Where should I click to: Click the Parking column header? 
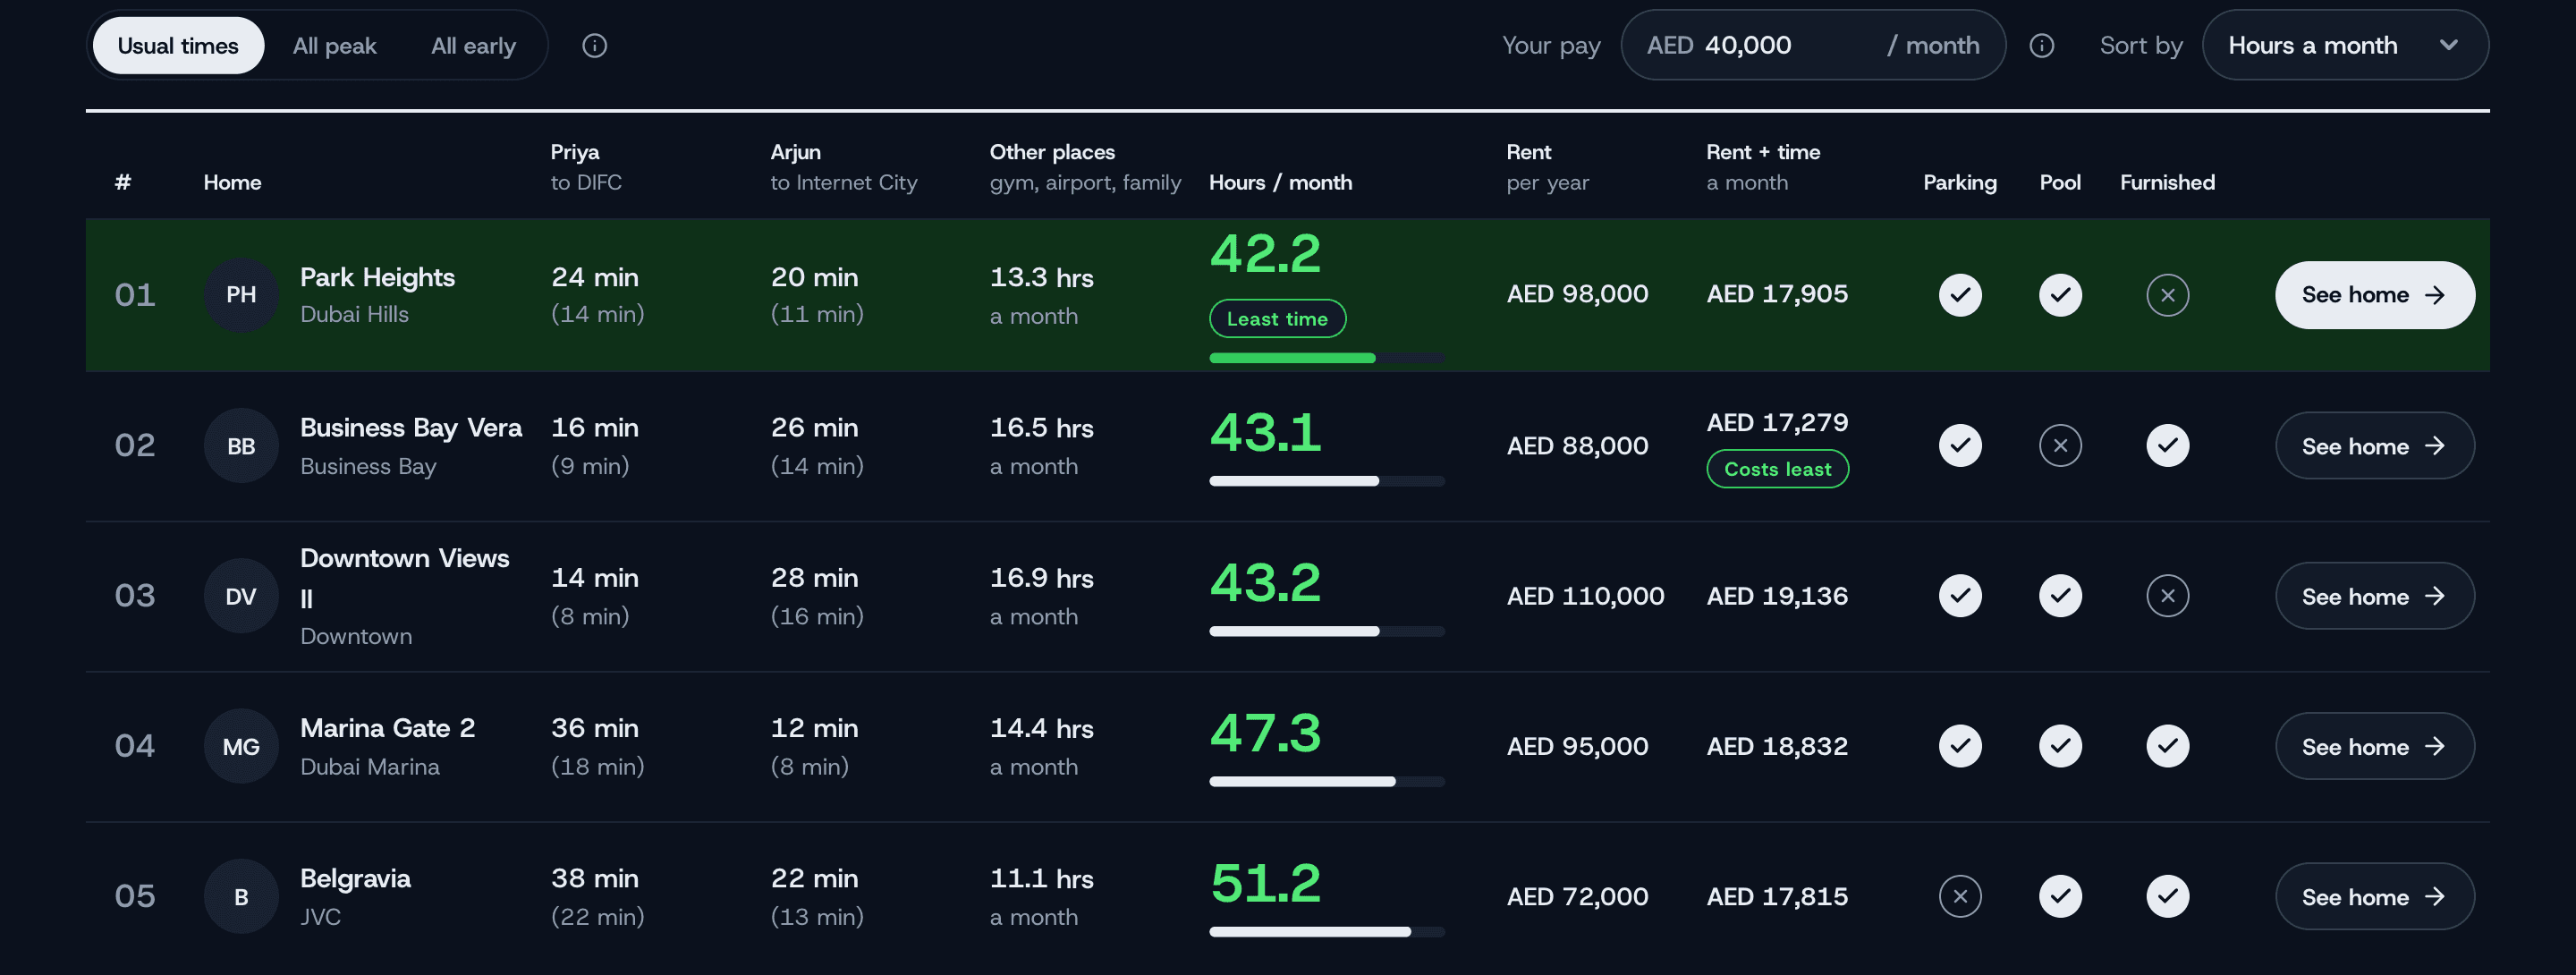[1959, 183]
